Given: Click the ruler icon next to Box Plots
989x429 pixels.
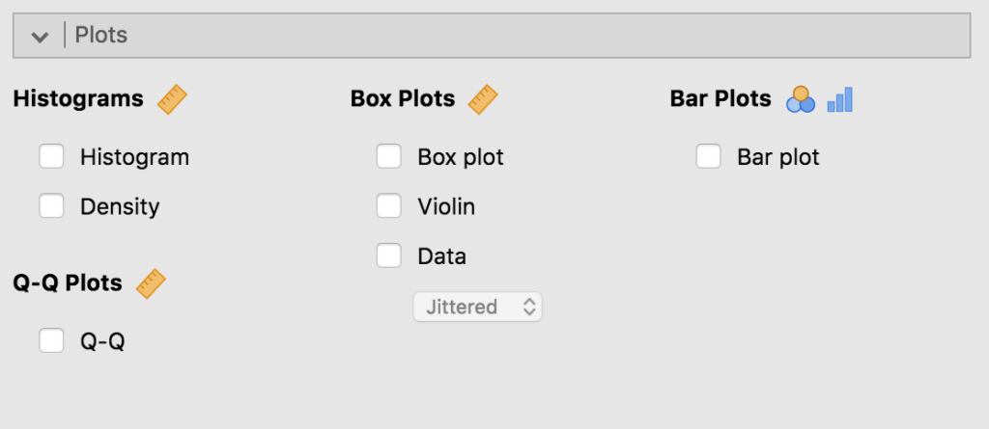Looking at the screenshot, I should (482, 98).
